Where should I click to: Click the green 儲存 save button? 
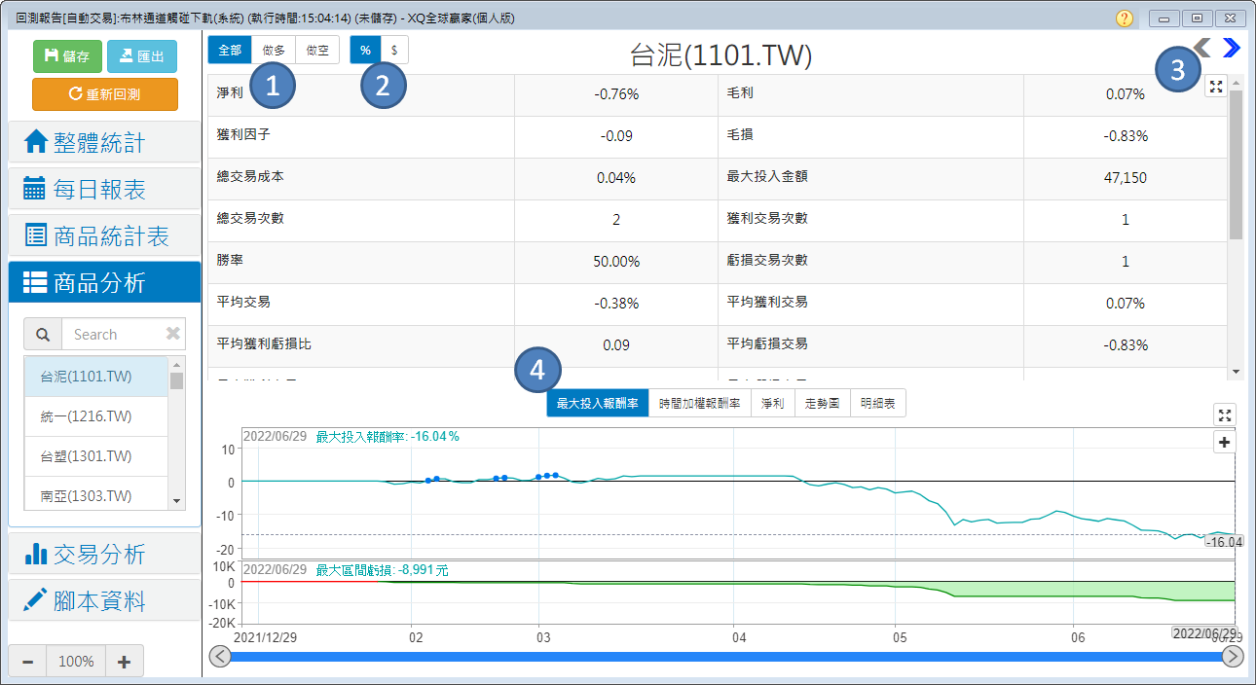[67, 56]
